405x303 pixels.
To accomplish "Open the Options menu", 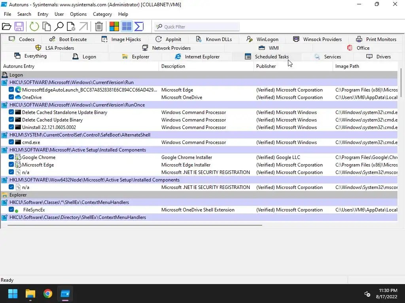I will 78,14.
